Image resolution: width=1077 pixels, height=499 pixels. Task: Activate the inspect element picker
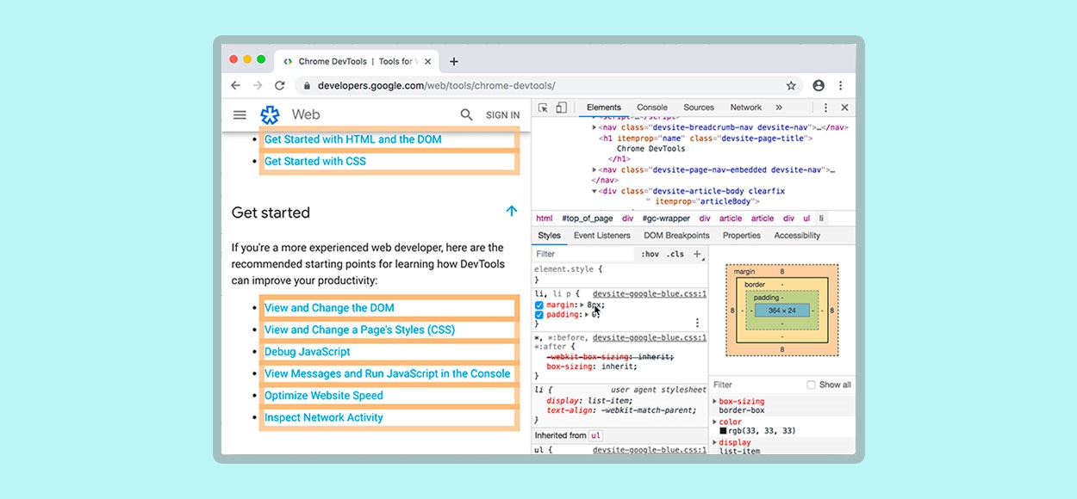click(x=543, y=108)
